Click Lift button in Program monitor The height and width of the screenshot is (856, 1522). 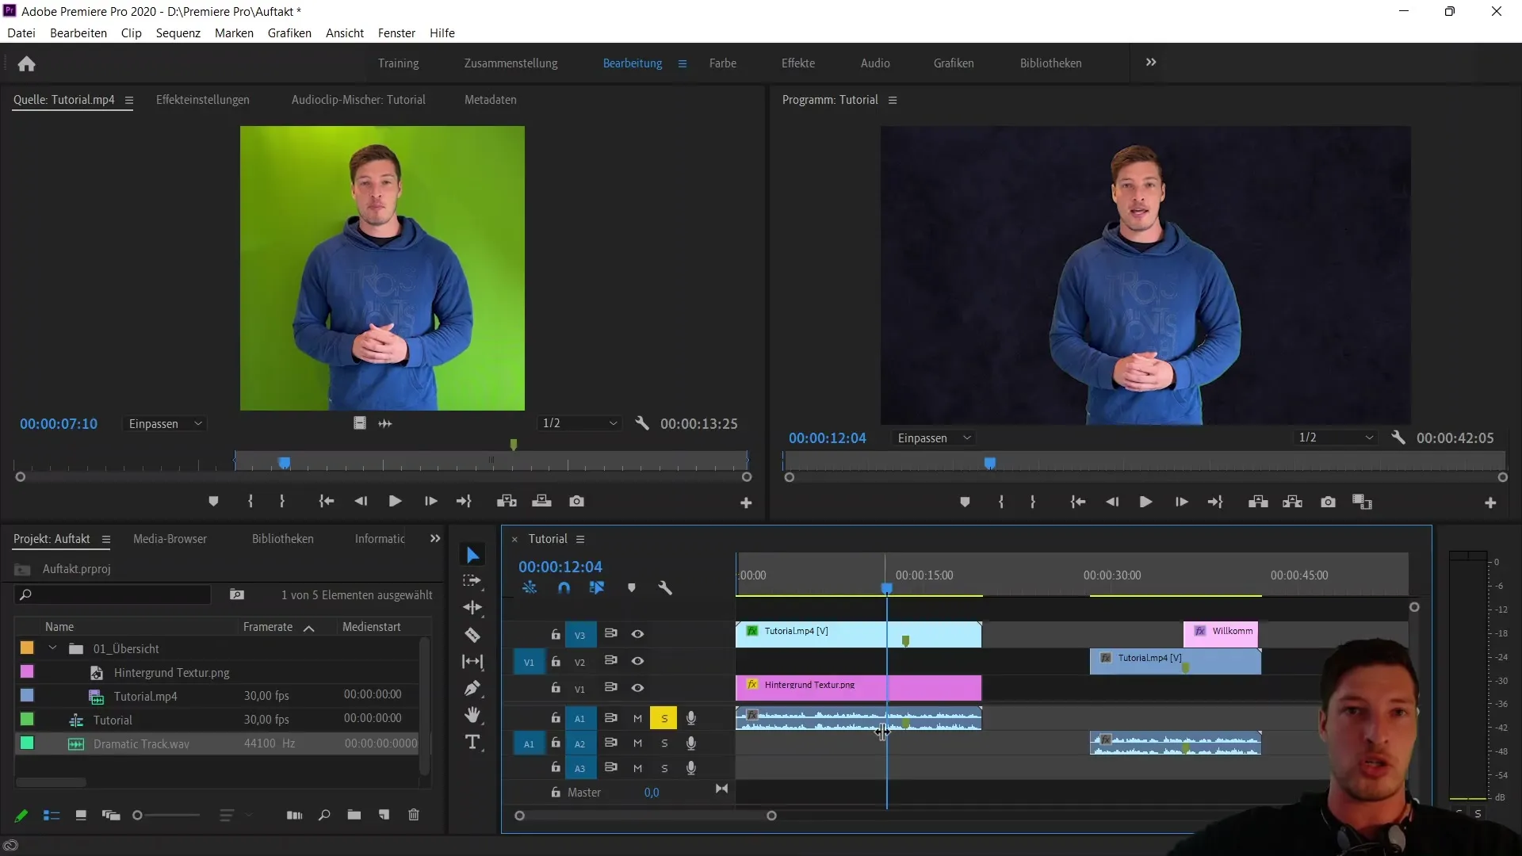(x=1258, y=503)
